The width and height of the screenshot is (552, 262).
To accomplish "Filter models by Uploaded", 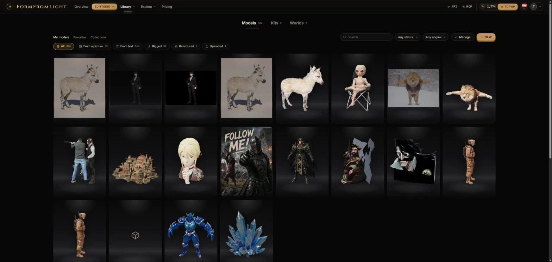I will click(x=216, y=46).
